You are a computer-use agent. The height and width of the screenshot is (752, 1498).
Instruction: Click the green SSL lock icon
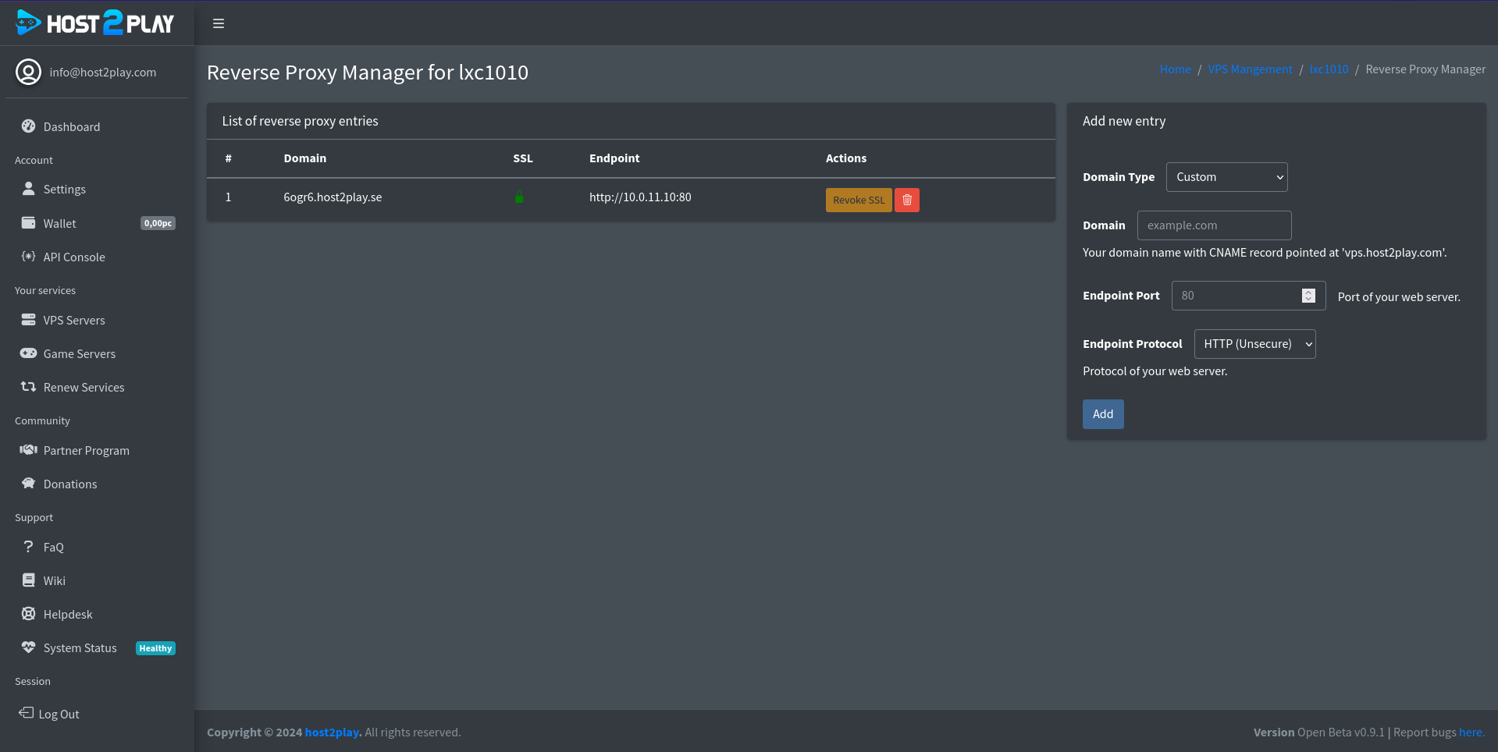519,197
